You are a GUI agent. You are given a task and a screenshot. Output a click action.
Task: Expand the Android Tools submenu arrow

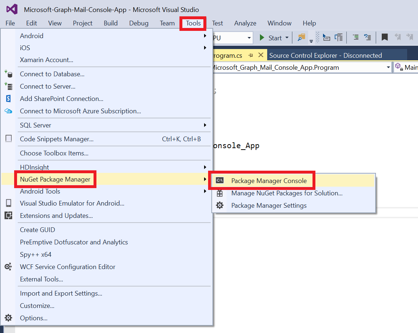click(205, 191)
